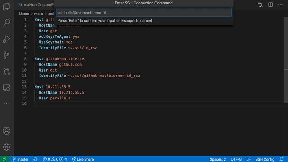This screenshot has width=288, height=162.
Task: Open notifications bell
Action: click(x=281, y=159)
